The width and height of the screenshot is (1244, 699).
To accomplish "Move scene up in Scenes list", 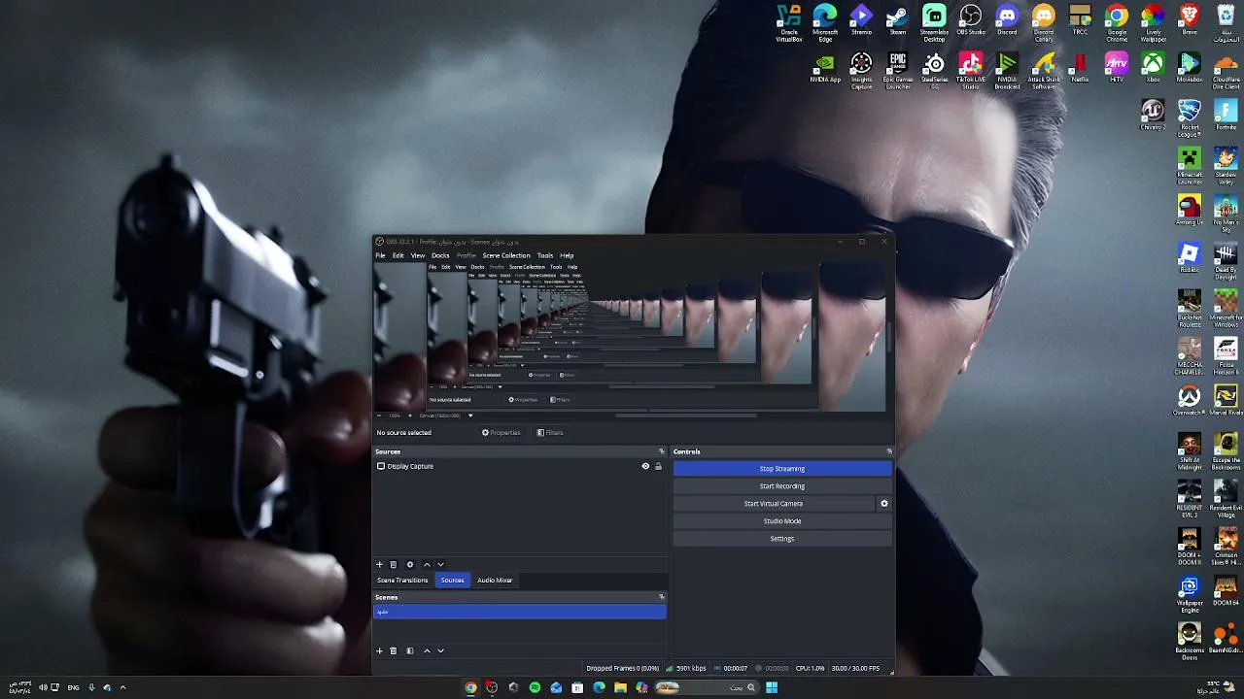I will point(427,650).
